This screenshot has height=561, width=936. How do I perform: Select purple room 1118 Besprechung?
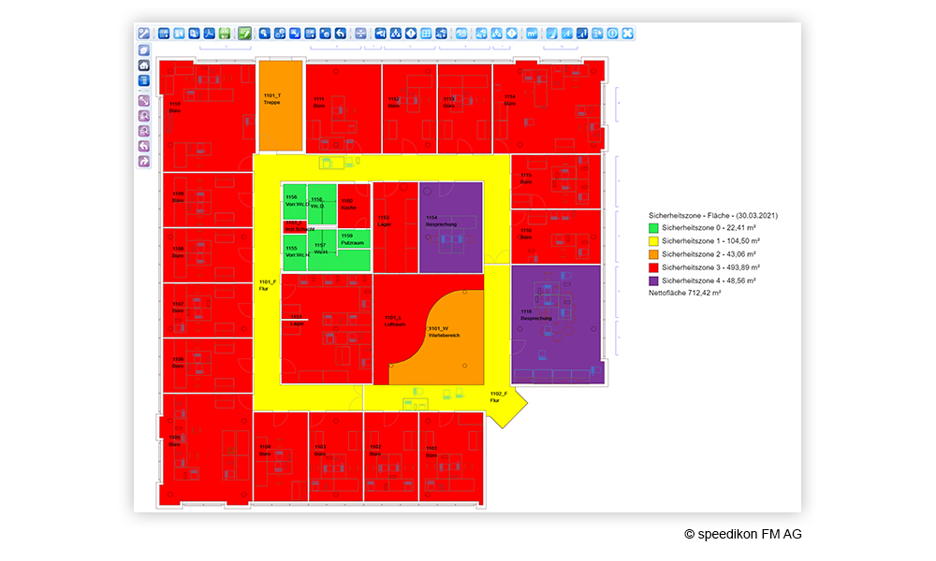pos(556,324)
